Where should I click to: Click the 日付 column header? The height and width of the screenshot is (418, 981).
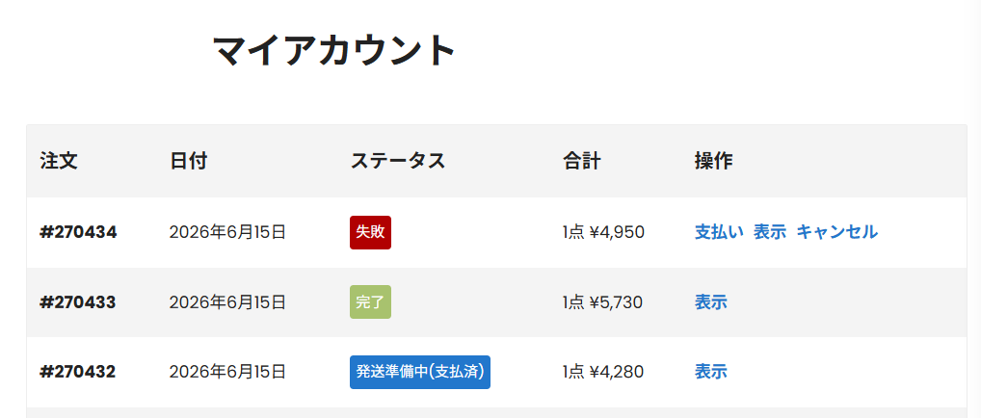188,161
